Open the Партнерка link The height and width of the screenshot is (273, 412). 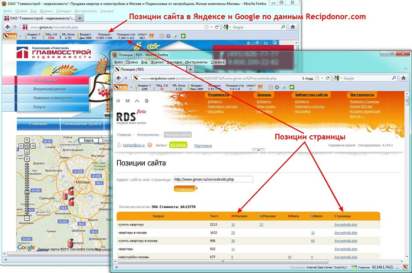(x=203, y=145)
